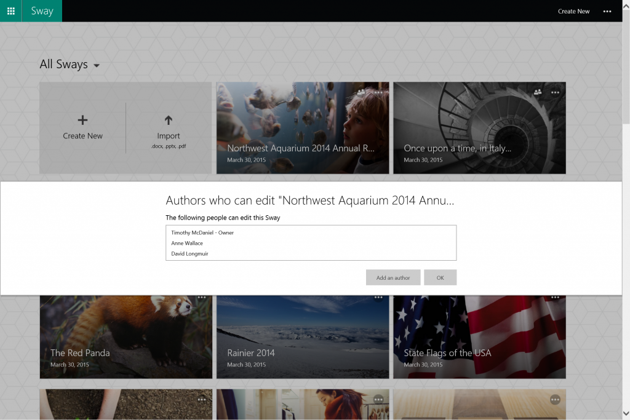Click the ellipsis menu in the top bar

point(607,11)
